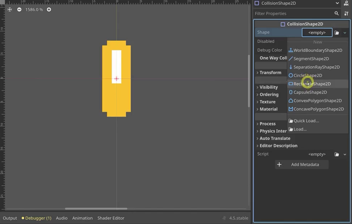The image size is (352, 224).
Task: Choose WorldBoundaryShape2D from the list
Action: pyautogui.click(x=318, y=50)
